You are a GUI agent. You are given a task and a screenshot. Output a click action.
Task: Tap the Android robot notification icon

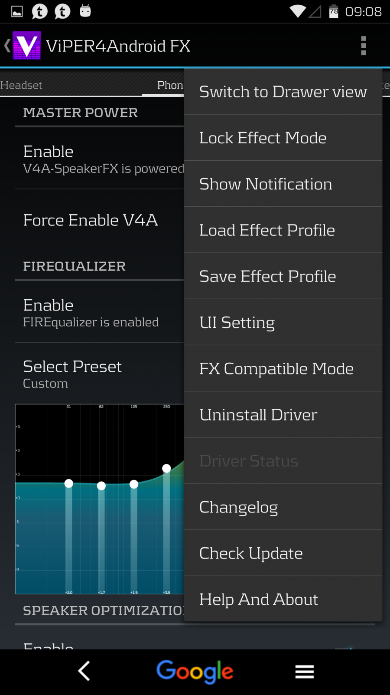(x=85, y=11)
